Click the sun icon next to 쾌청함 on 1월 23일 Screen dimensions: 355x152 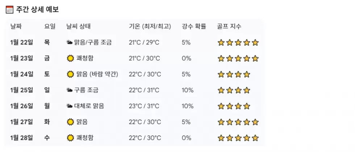[70, 58]
